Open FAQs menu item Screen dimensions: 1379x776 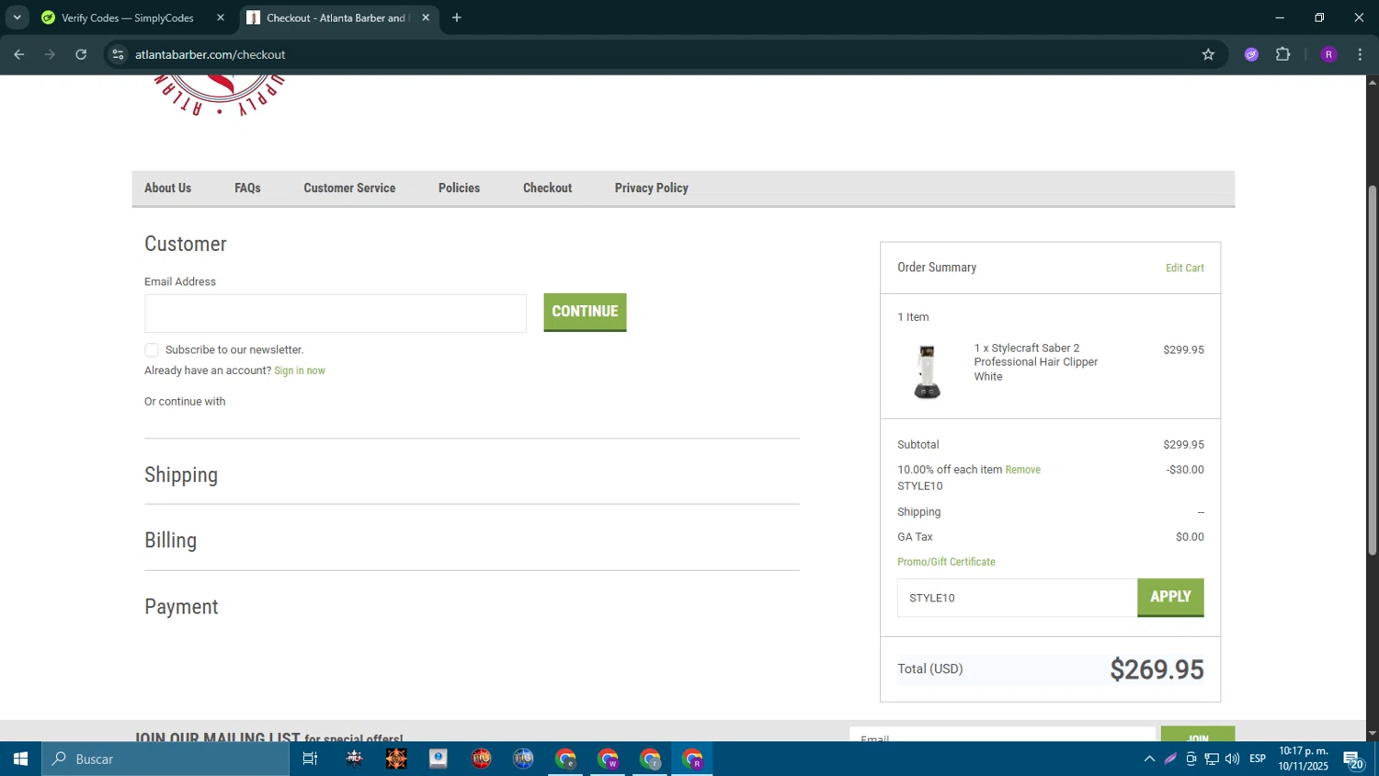click(x=247, y=188)
